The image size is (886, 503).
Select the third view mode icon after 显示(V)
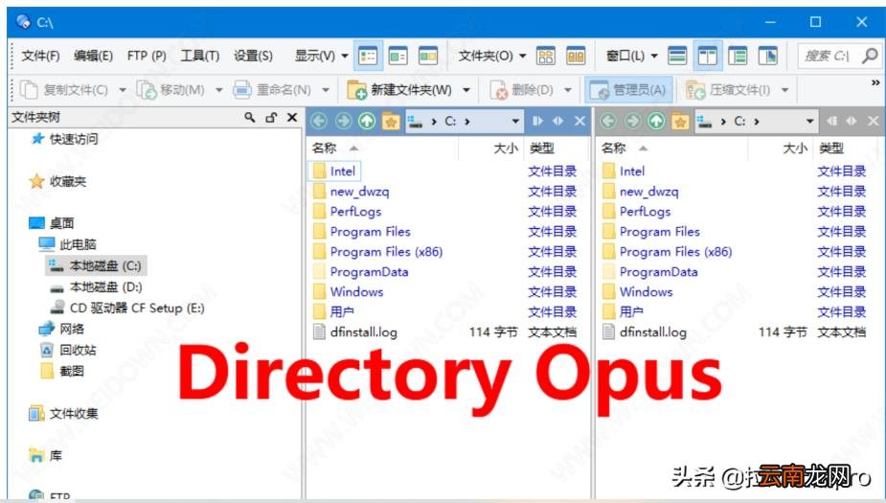click(428, 56)
